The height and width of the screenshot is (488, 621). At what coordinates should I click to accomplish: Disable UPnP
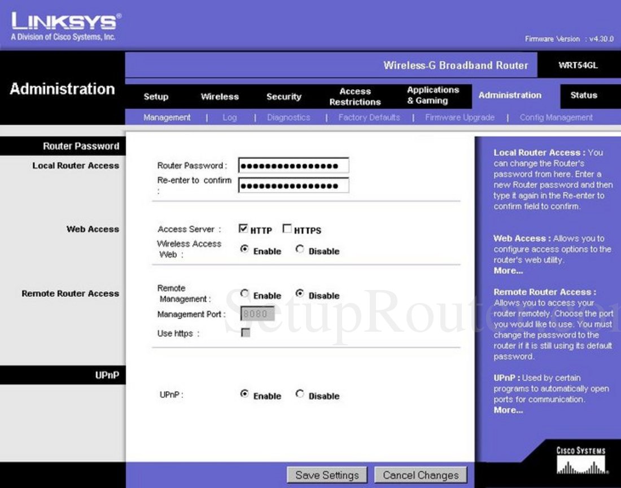click(300, 394)
